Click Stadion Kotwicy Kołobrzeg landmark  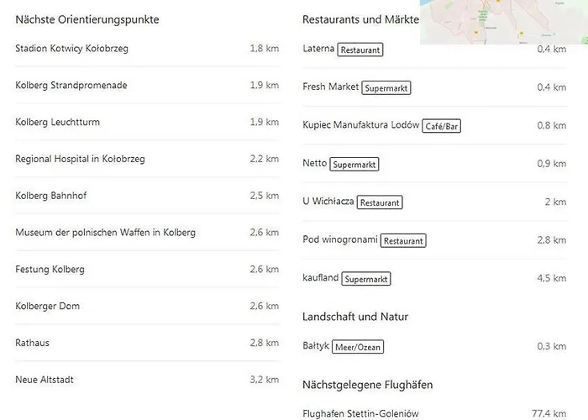click(x=71, y=49)
